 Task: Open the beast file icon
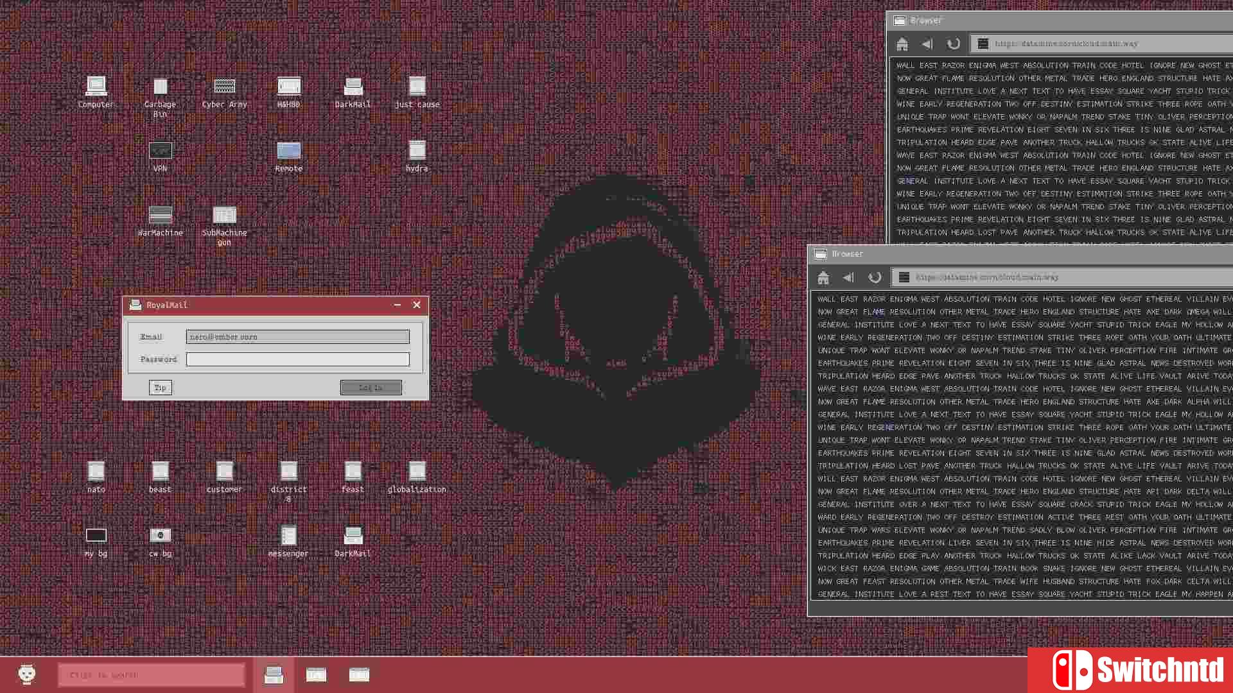pyautogui.click(x=160, y=477)
